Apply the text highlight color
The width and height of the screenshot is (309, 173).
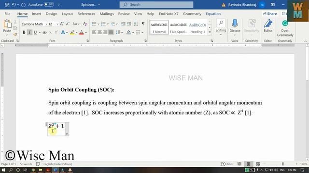coord(72,32)
